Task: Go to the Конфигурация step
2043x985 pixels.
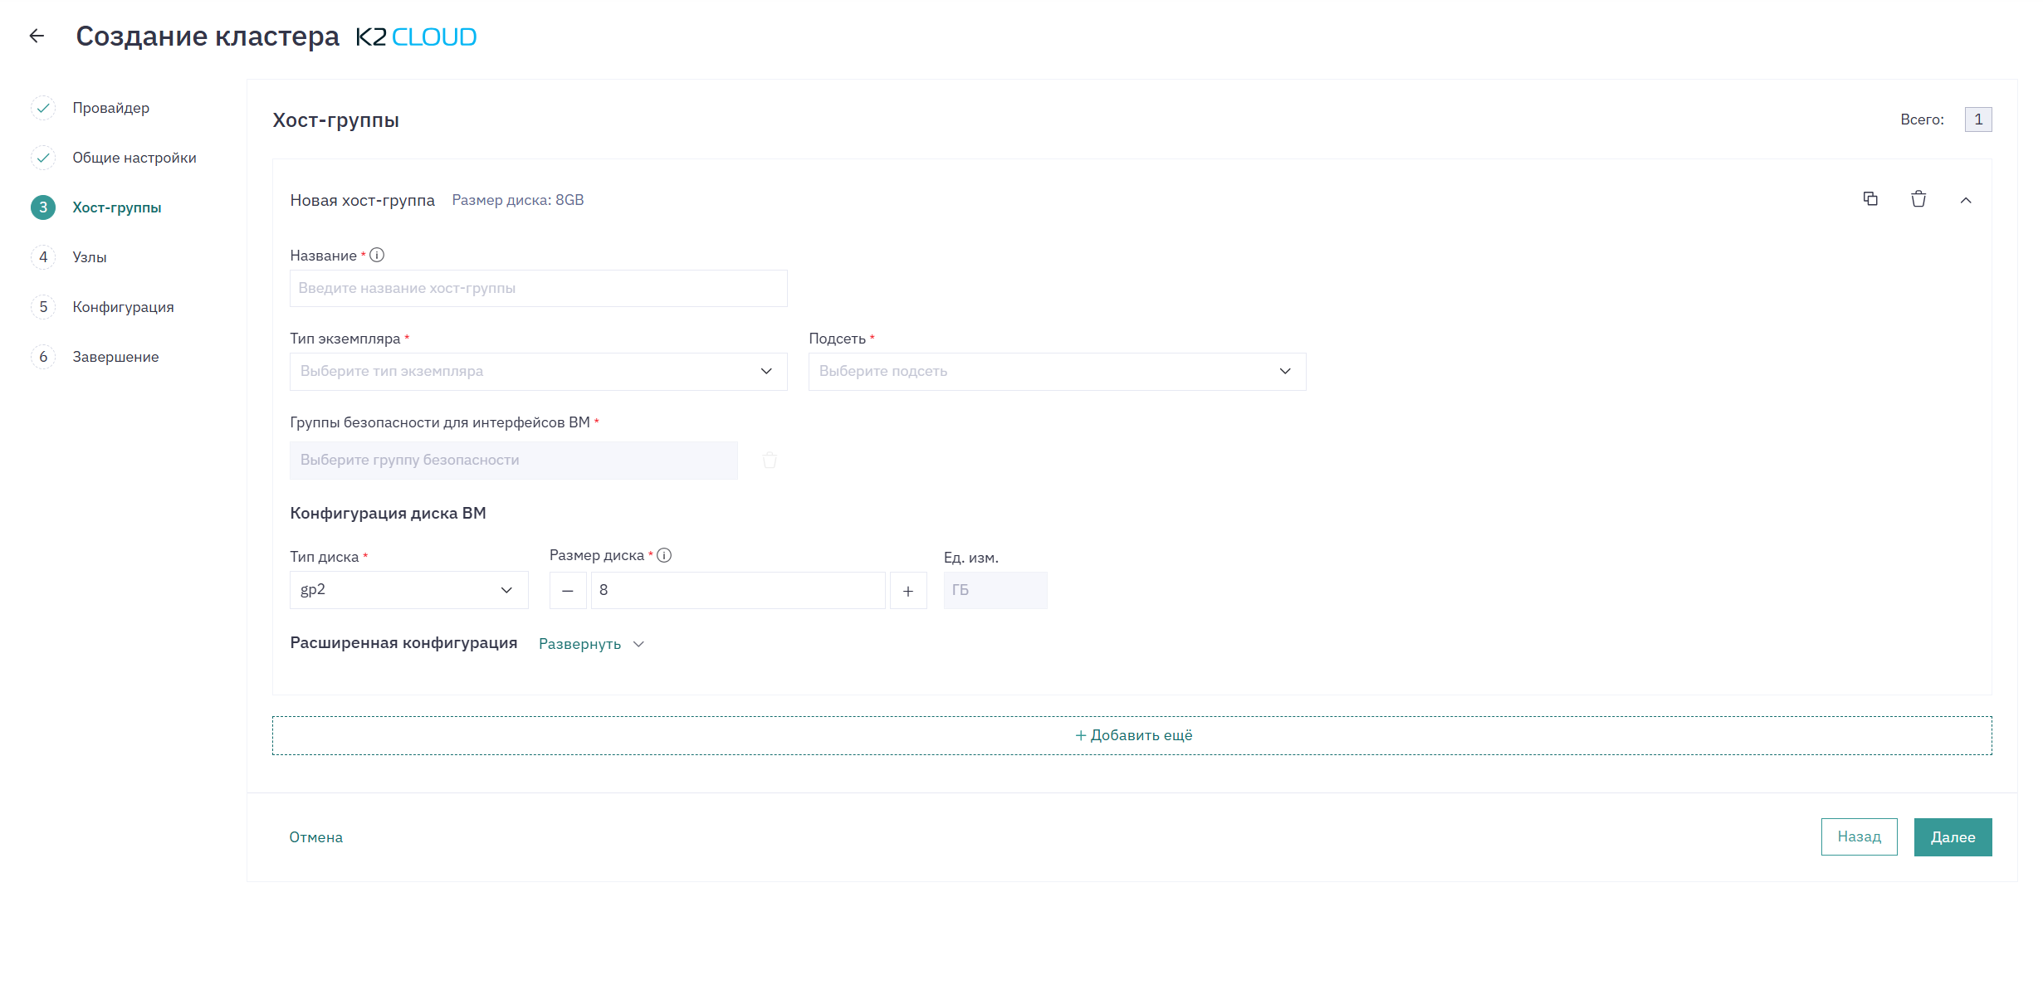Action: [123, 307]
